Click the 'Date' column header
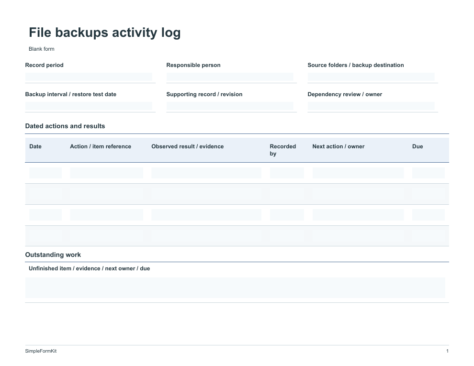Screen dimensions: 474x366 pyautogui.click(x=35, y=146)
